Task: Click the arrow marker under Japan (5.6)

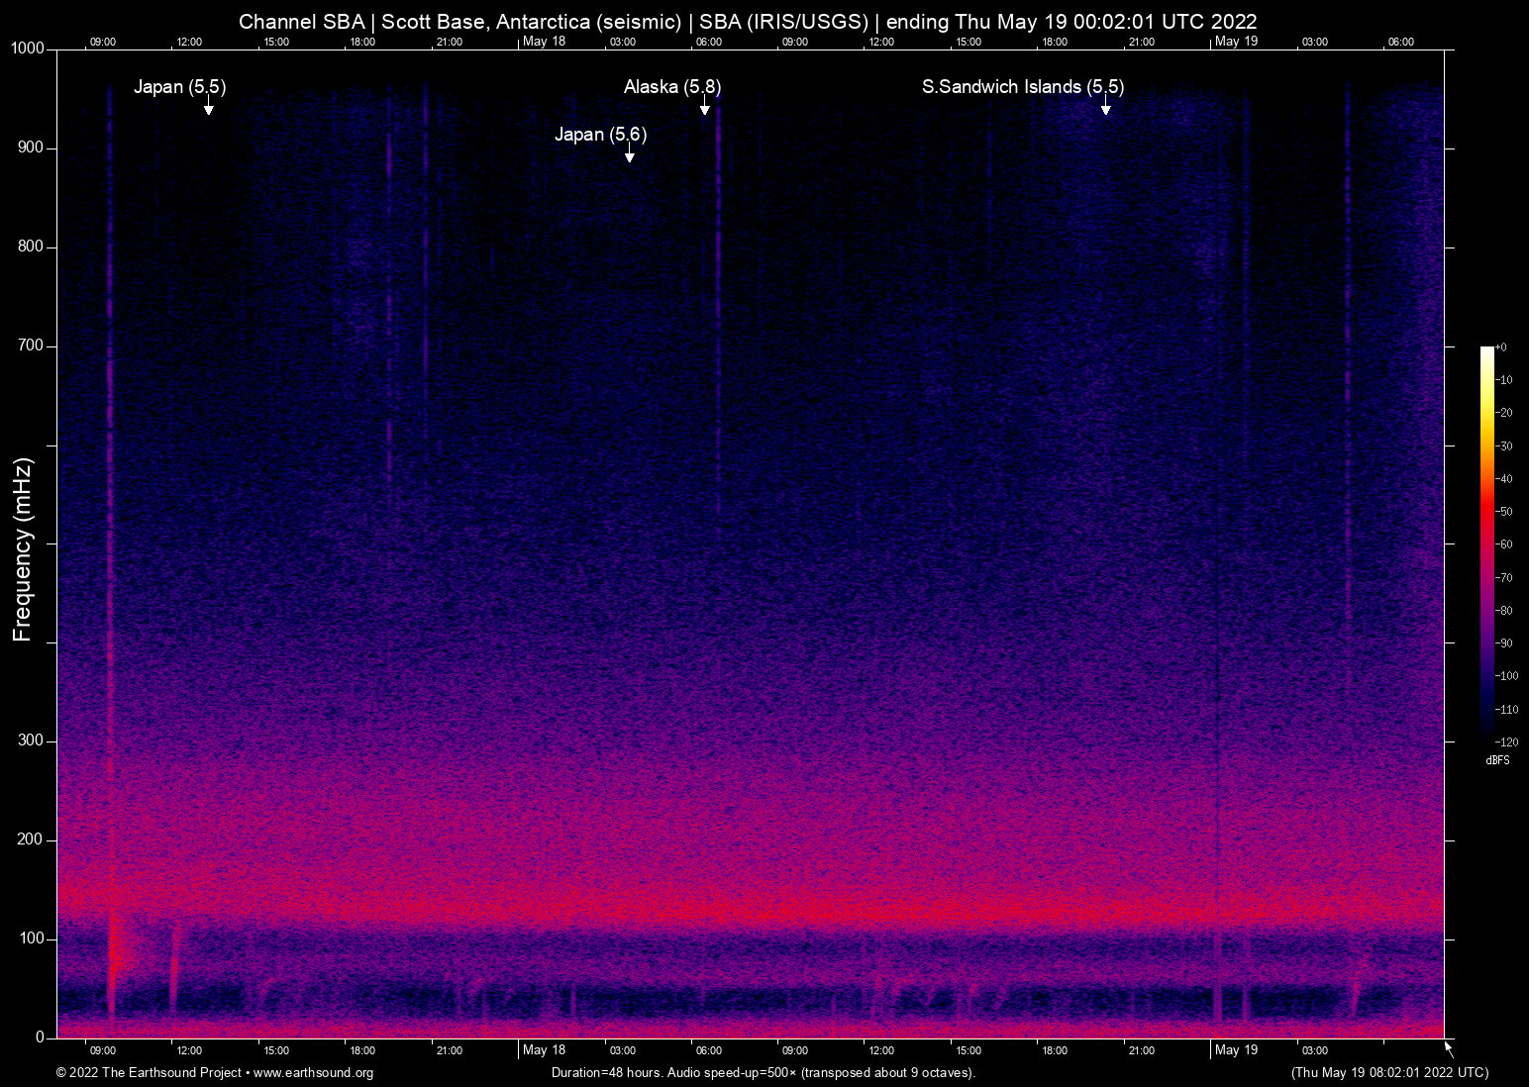Action: point(629,155)
